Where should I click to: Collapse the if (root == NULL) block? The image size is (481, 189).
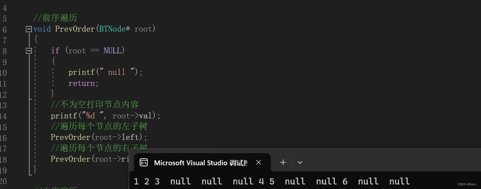pos(29,51)
